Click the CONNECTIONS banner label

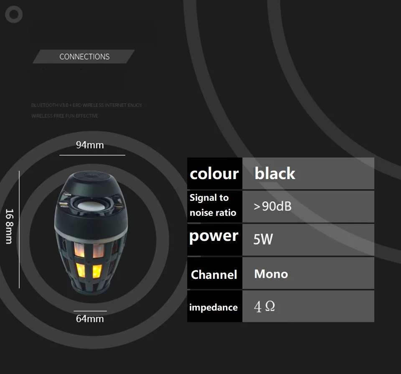84,56
